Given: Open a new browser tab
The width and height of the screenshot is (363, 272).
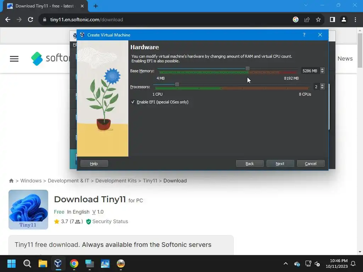Looking at the screenshot, I should click(x=96, y=6).
